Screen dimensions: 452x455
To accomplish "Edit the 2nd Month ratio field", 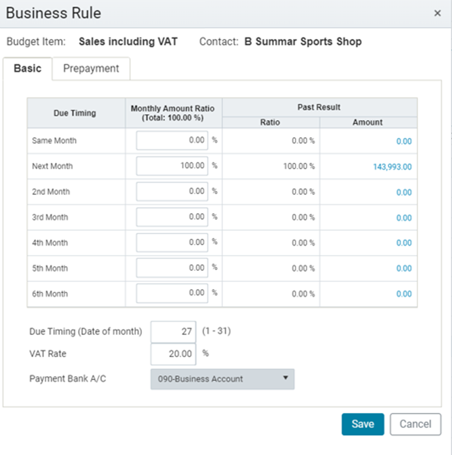I will [x=172, y=192].
